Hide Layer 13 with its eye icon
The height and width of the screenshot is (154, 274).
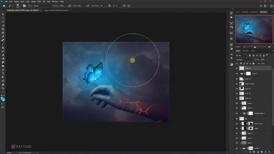(x=237, y=79)
